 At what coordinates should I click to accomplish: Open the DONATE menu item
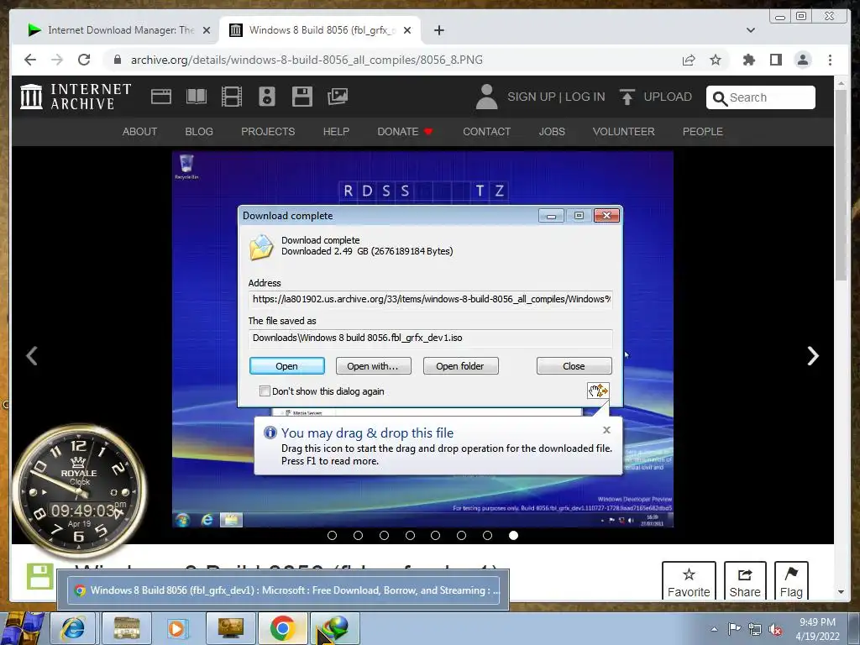[x=405, y=132]
